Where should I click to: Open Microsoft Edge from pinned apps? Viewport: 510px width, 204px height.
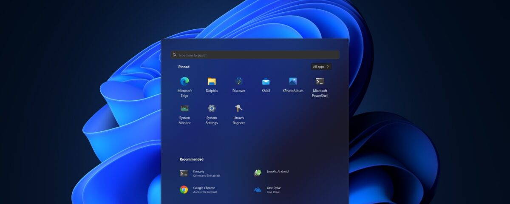[x=184, y=81]
